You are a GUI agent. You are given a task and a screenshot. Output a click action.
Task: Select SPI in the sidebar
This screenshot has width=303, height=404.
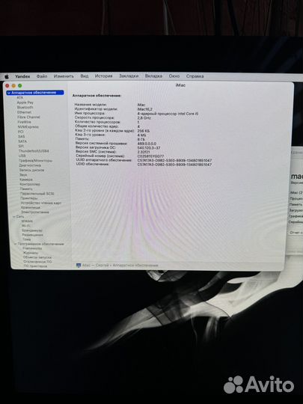click(x=21, y=146)
